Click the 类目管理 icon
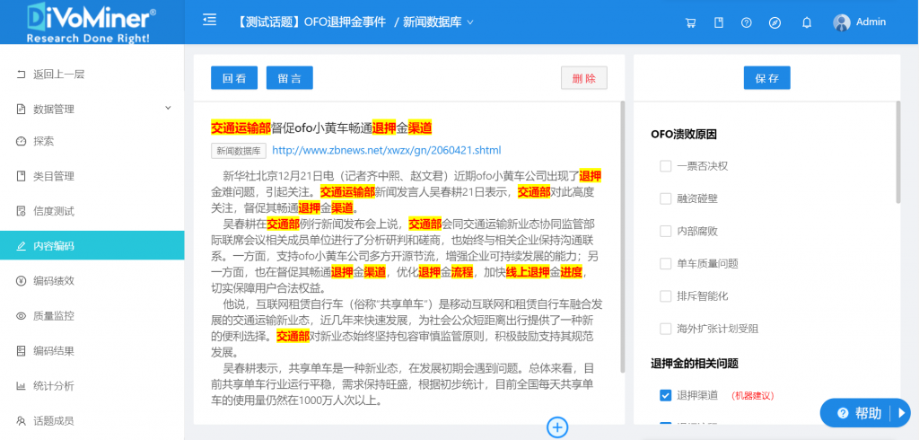 click(x=22, y=176)
